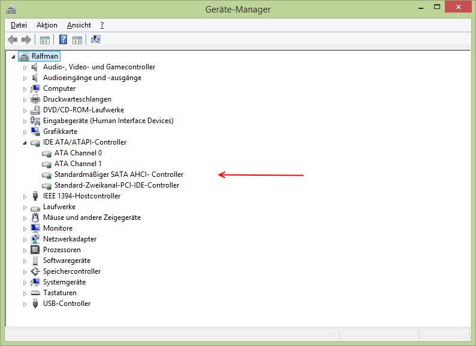This screenshot has width=476, height=346.
Task: Click the Softwaregeräte icon
Action: [x=35, y=261]
